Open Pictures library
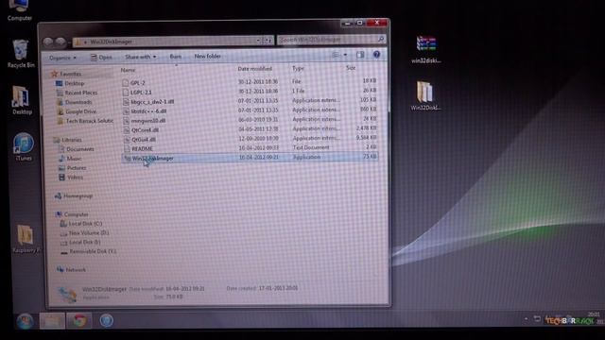This screenshot has width=605, height=340. [x=72, y=168]
